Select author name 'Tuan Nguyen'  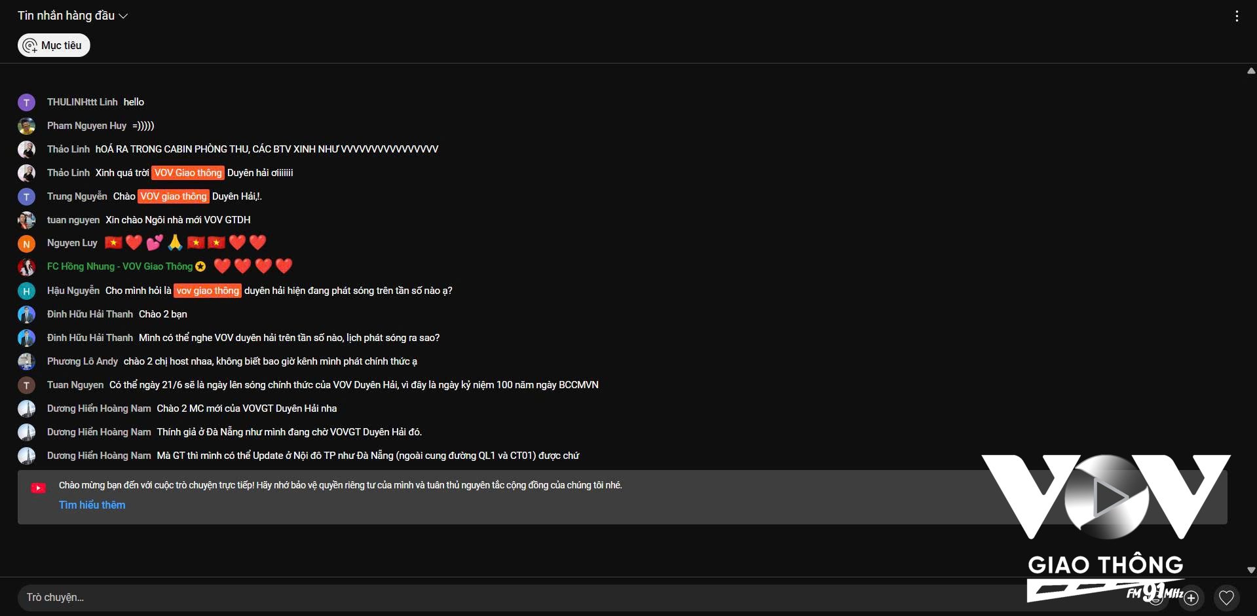click(75, 385)
